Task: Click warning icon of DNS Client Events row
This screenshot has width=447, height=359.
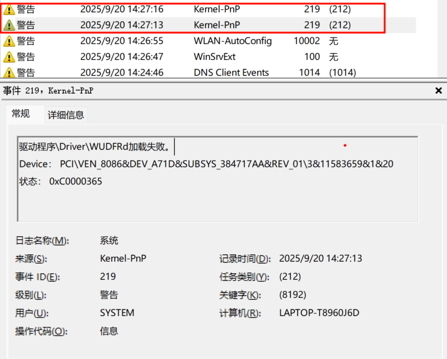Action: (9, 73)
